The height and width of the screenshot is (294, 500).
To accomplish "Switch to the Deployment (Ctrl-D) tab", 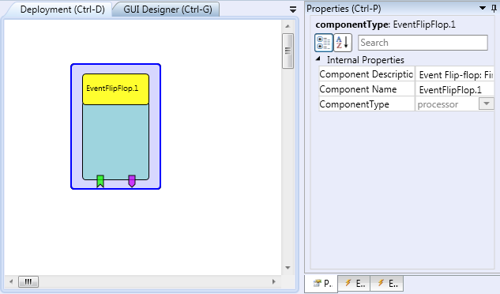I will point(62,9).
